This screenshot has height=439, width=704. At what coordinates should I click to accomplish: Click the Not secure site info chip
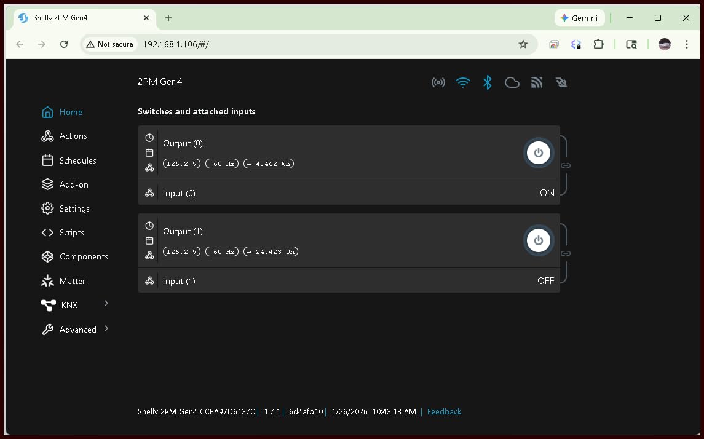pos(110,44)
